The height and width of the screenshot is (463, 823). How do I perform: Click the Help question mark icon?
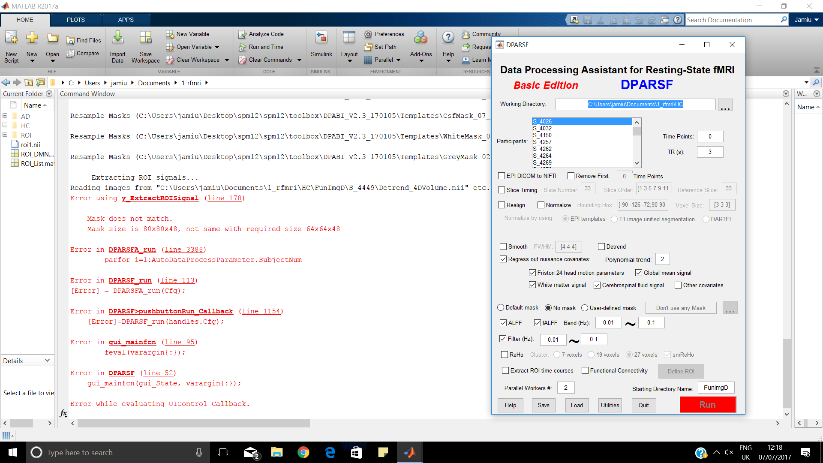coord(448,38)
